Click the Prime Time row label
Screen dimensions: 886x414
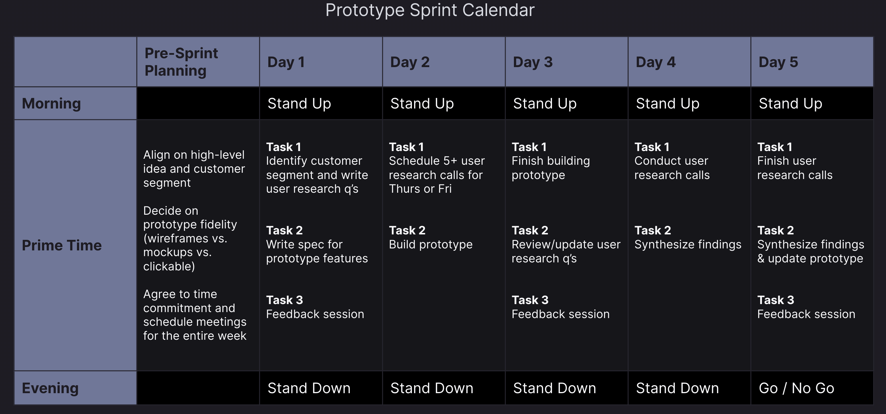tap(61, 246)
